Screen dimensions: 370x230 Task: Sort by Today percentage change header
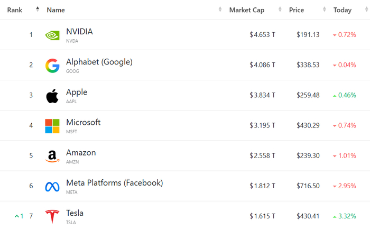tap(342, 10)
